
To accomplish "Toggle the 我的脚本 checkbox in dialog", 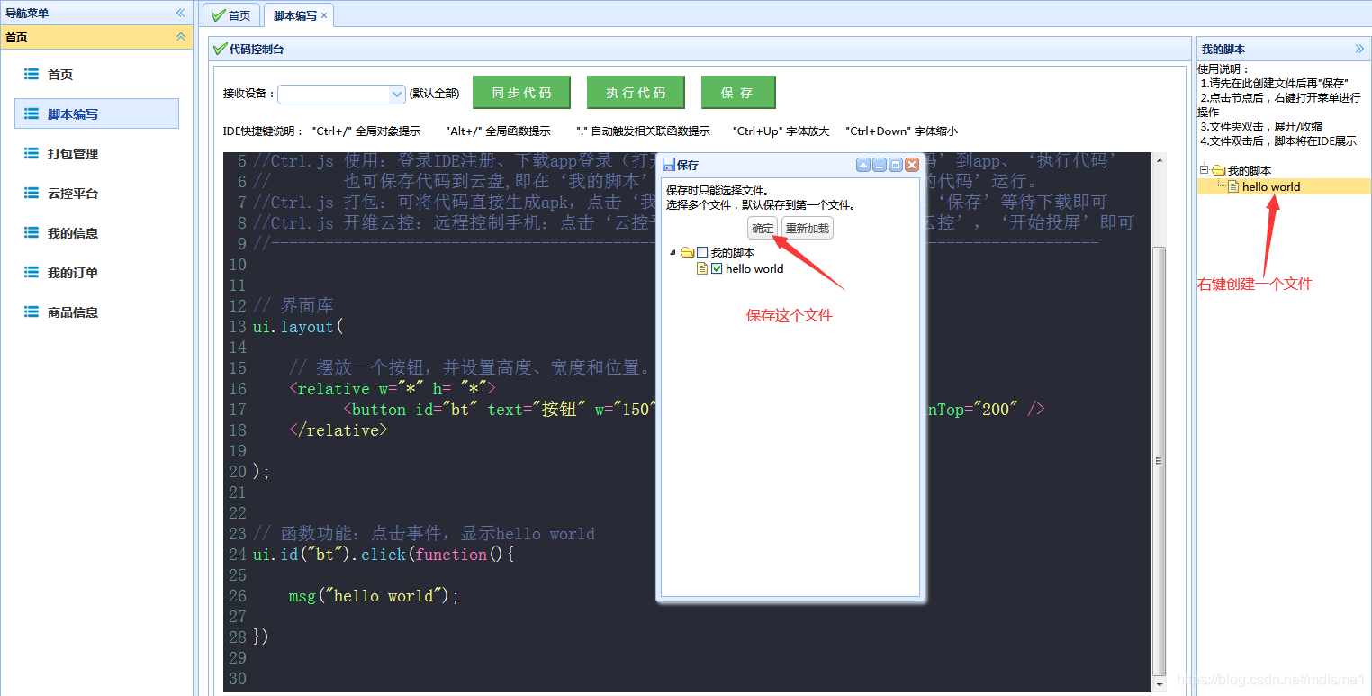I will pyautogui.click(x=702, y=253).
